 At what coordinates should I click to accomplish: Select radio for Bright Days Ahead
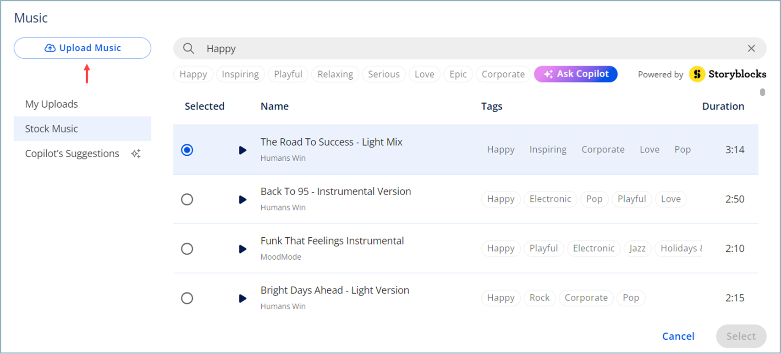click(187, 298)
